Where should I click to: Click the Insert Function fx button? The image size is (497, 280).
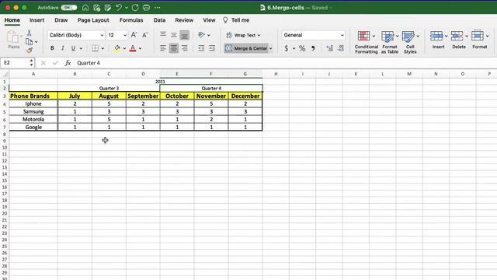click(68, 63)
